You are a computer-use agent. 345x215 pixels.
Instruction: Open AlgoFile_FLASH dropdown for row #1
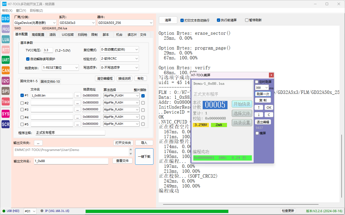pos(121,95)
